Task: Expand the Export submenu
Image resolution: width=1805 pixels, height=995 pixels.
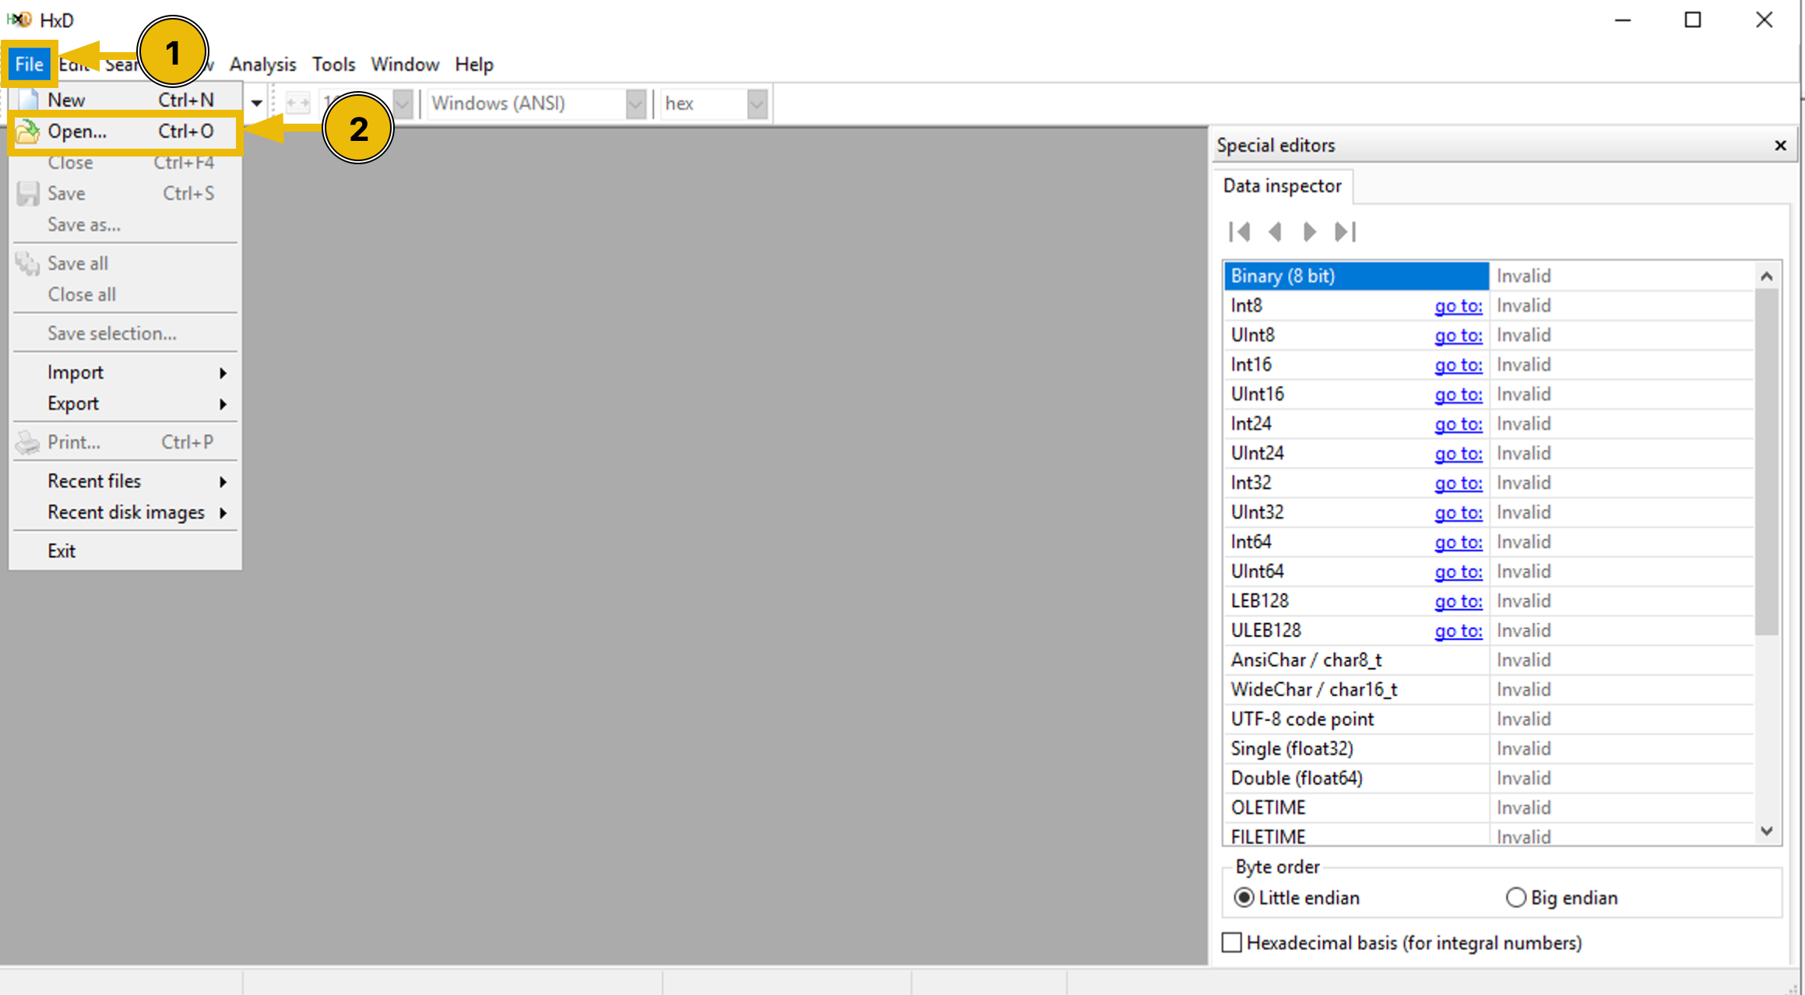Action: coord(125,403)
